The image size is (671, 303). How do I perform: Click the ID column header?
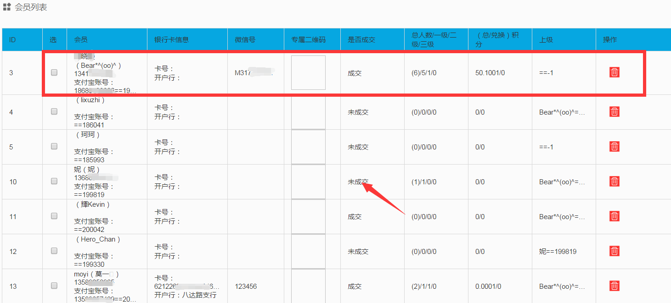[12, 40]
